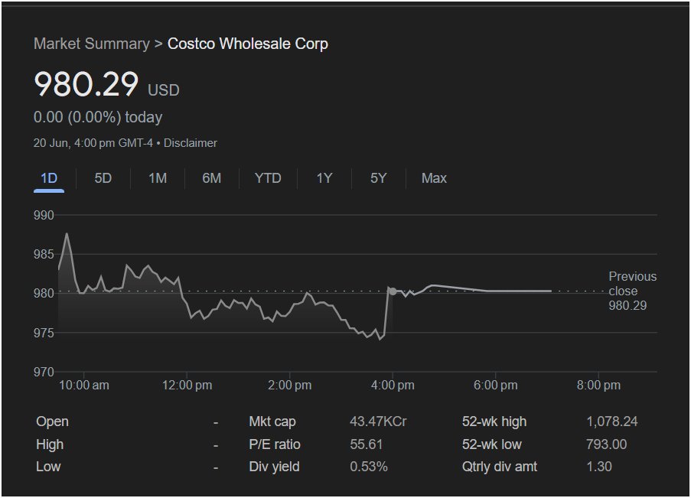Click the 975 y-axis label
Viewport: 691px width, 498px height.
44,333
